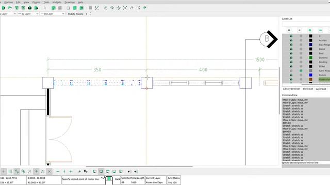
Task: Toggle Snap Intersection icon
Action: [49, 172]
